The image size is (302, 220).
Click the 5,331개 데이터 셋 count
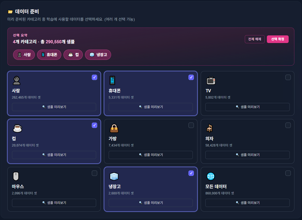click(121, 97)
